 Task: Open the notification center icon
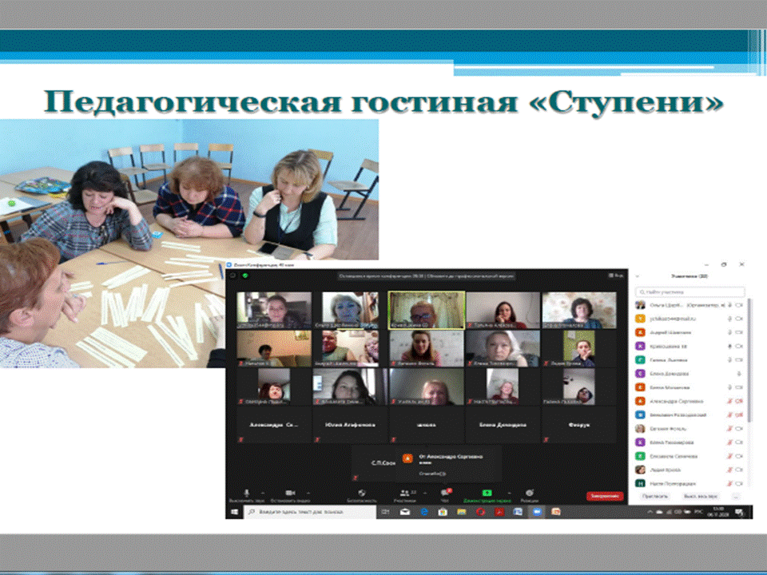coord(740,513)
